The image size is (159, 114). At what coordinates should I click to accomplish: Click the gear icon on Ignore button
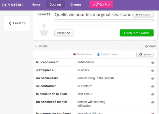(x=141, y=54)
